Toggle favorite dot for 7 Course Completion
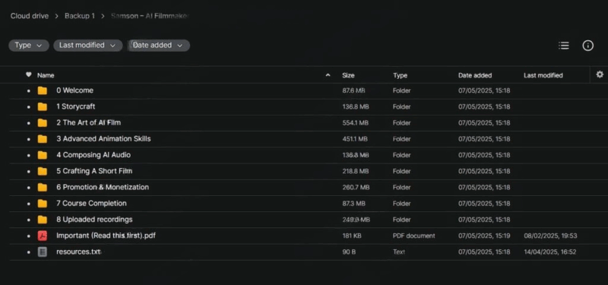 click(x=28, y=204)
